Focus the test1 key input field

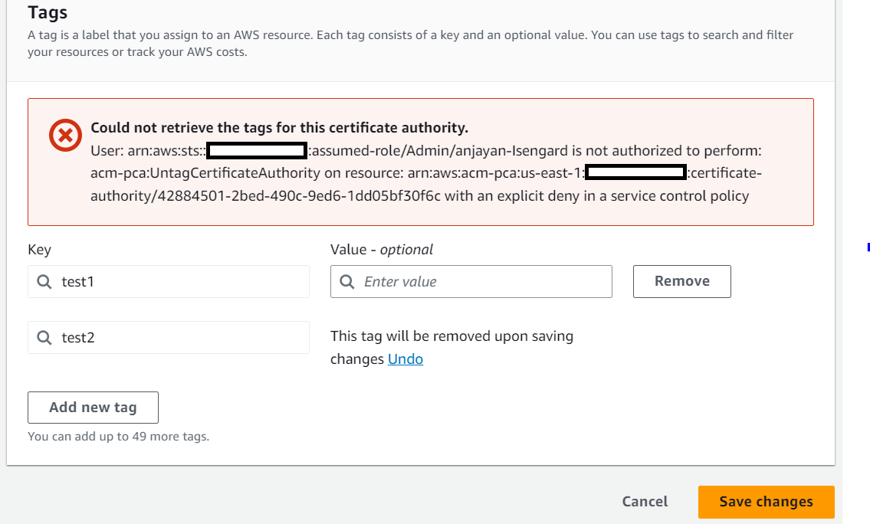coord(169,282)
